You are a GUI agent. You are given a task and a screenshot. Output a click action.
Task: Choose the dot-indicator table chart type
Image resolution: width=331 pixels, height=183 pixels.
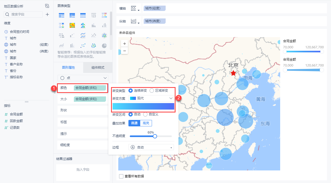pos(62,25)
